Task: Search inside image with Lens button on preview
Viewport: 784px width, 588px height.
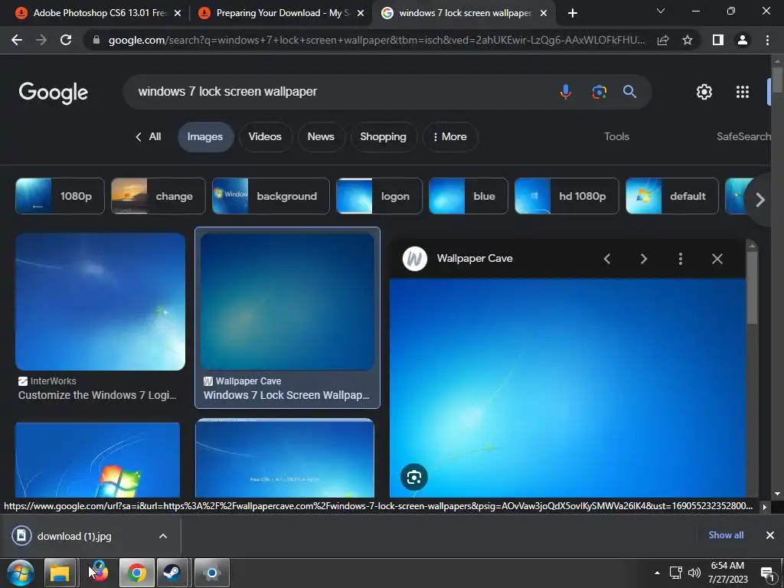Action: [x=414, y=478]
